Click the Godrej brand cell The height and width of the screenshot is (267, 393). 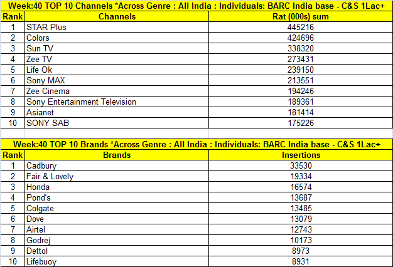point(117,240)
